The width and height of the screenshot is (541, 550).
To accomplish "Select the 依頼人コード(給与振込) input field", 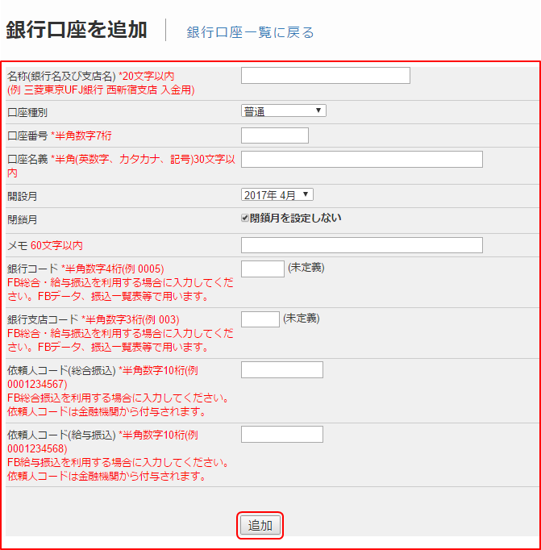I will (282, 434).
